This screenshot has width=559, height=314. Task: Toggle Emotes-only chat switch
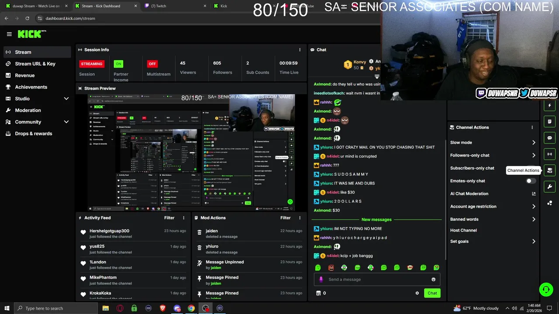[531, 181]
